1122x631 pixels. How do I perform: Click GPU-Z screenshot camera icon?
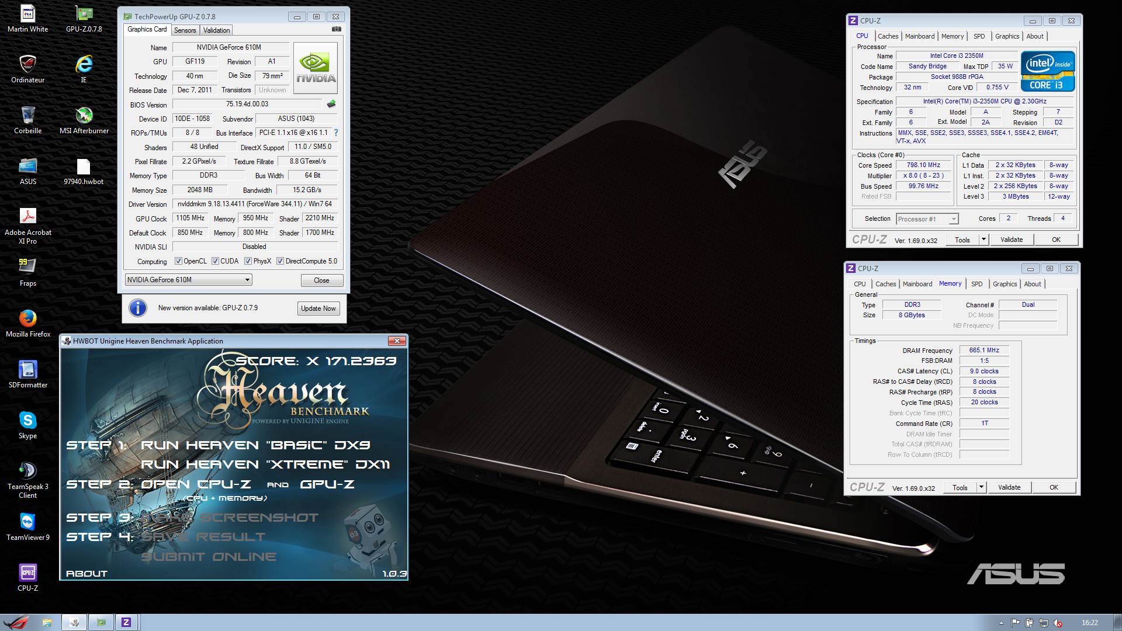336,29
